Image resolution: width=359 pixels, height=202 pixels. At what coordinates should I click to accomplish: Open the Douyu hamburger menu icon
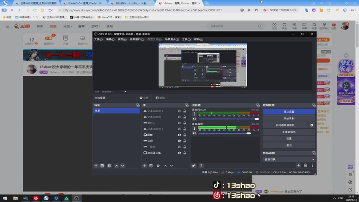[x=7, y=26]
